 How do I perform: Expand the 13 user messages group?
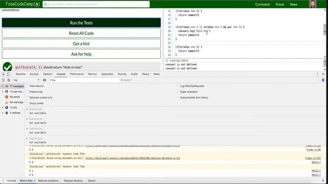coord(3,91)
